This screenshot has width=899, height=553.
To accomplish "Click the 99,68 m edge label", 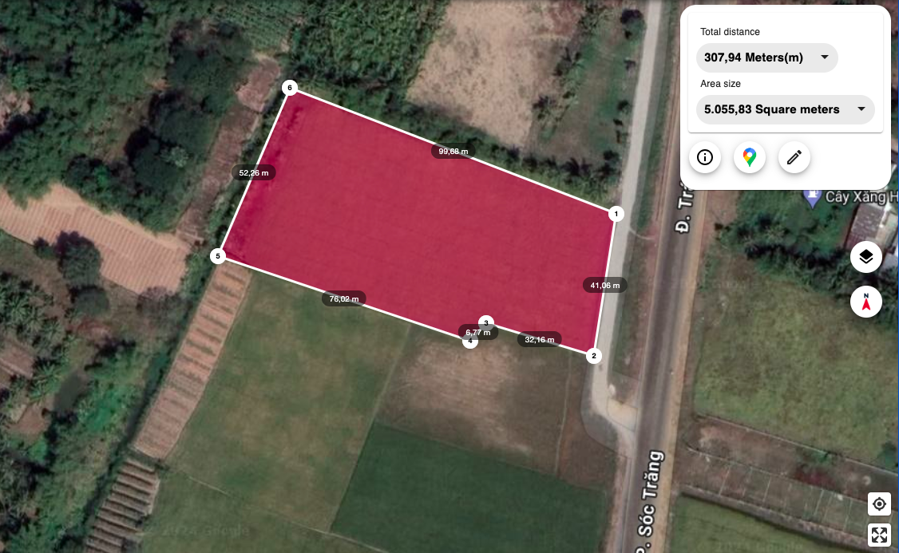I will pyautogui.click(x=453, y=152).
